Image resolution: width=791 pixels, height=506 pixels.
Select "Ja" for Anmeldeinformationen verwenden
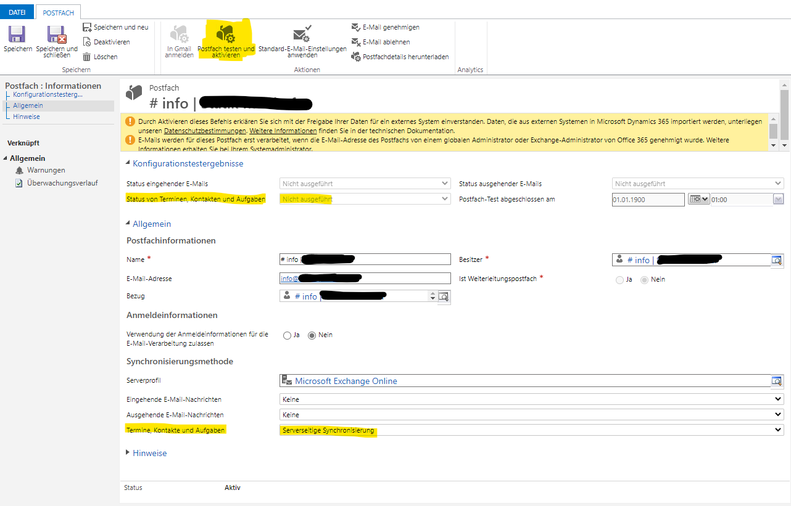[287, 335]
